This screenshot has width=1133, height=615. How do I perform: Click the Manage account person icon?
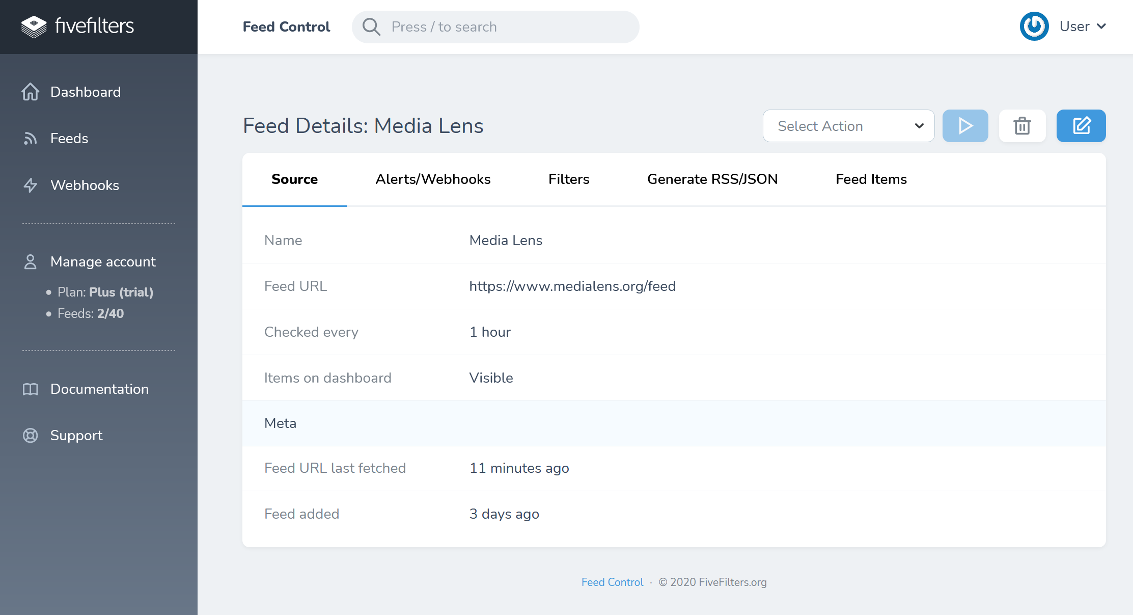pyautogui.click(x=31, y=262)
